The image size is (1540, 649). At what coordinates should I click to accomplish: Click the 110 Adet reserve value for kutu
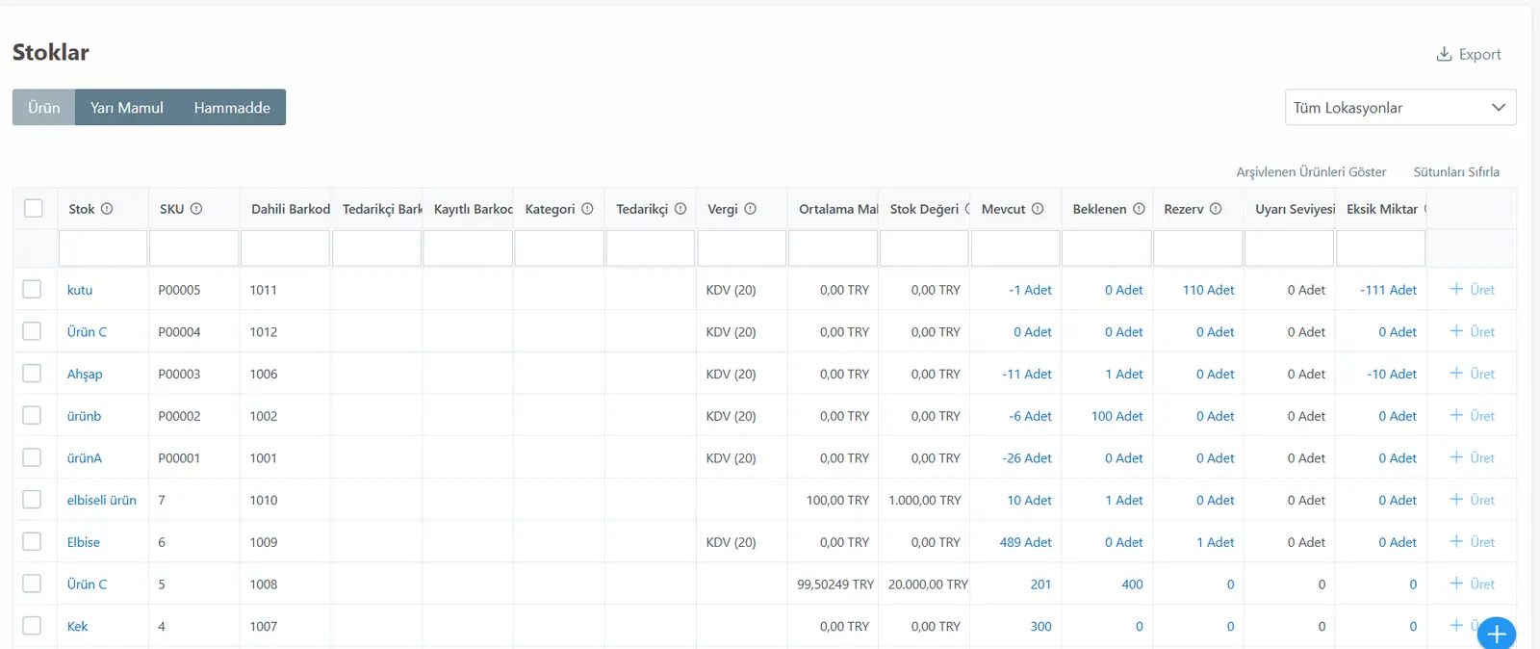1209,290
